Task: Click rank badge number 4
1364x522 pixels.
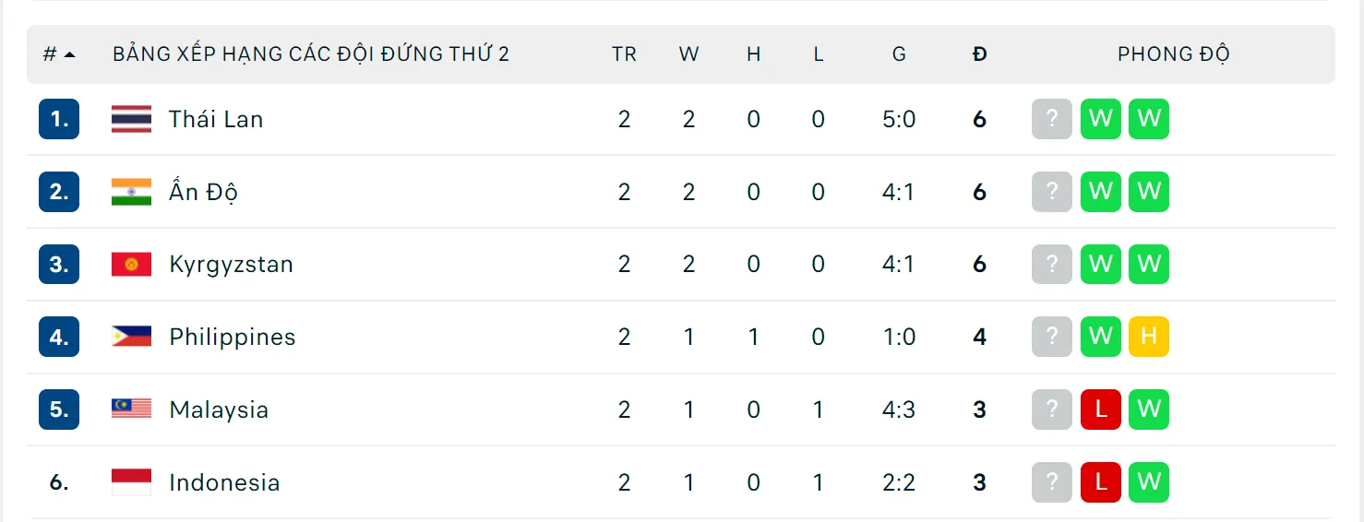Action: (x=59, y=337)
